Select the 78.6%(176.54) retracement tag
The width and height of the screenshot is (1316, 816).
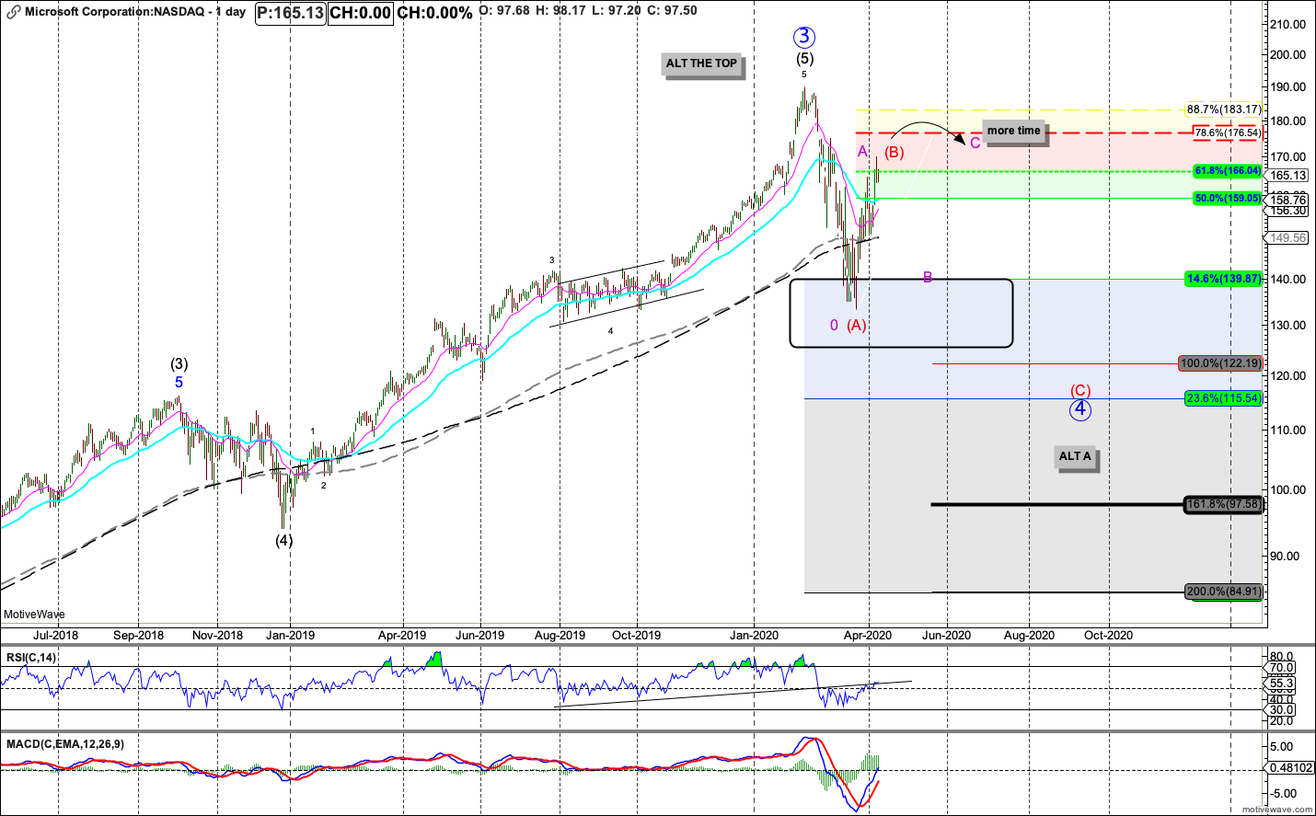(x=1228, y=132)
